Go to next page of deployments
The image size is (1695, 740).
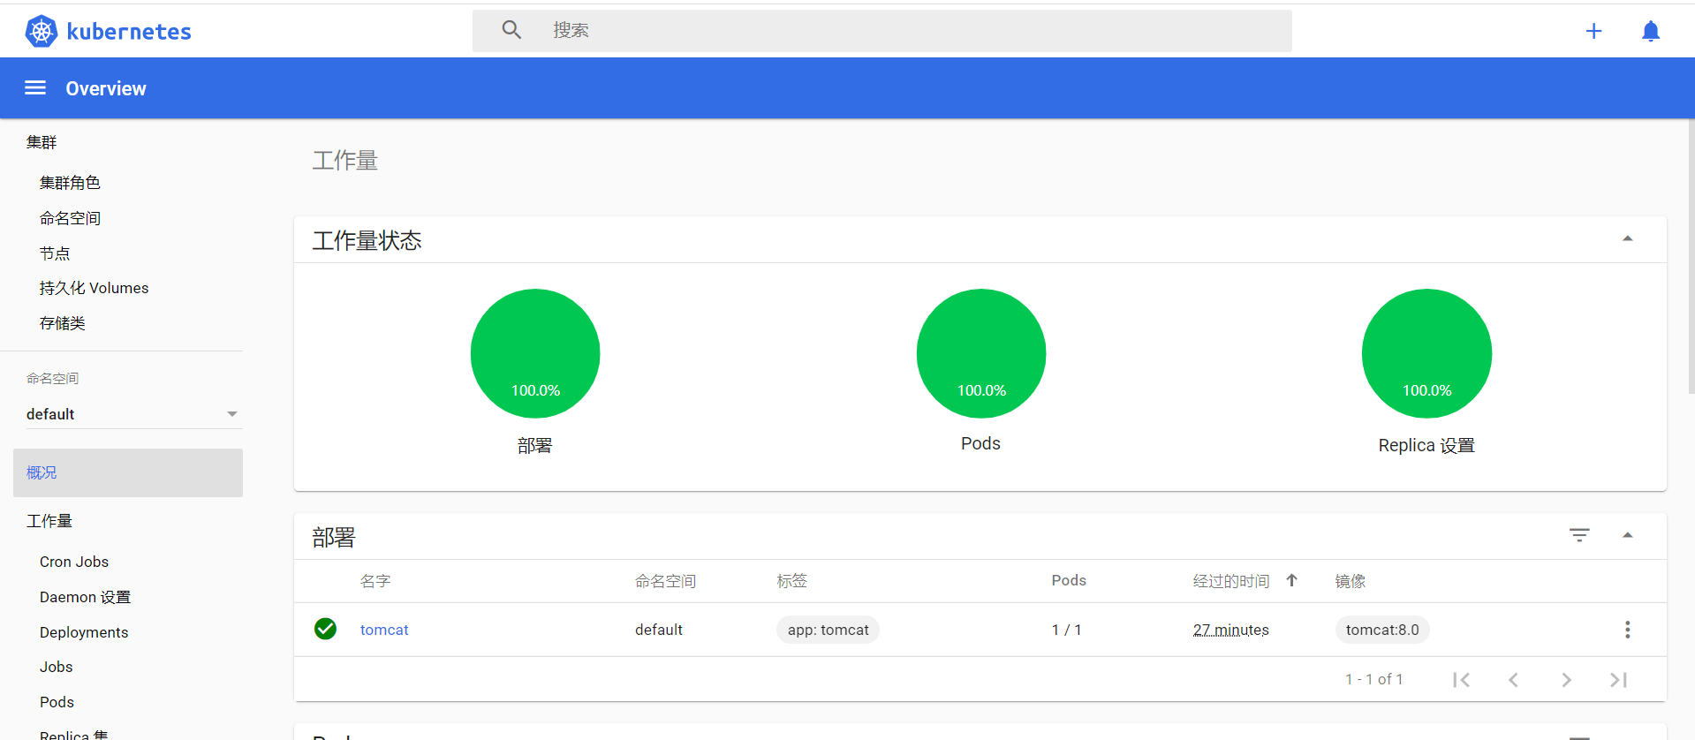pyautogui.click(x=1566, y=679)
